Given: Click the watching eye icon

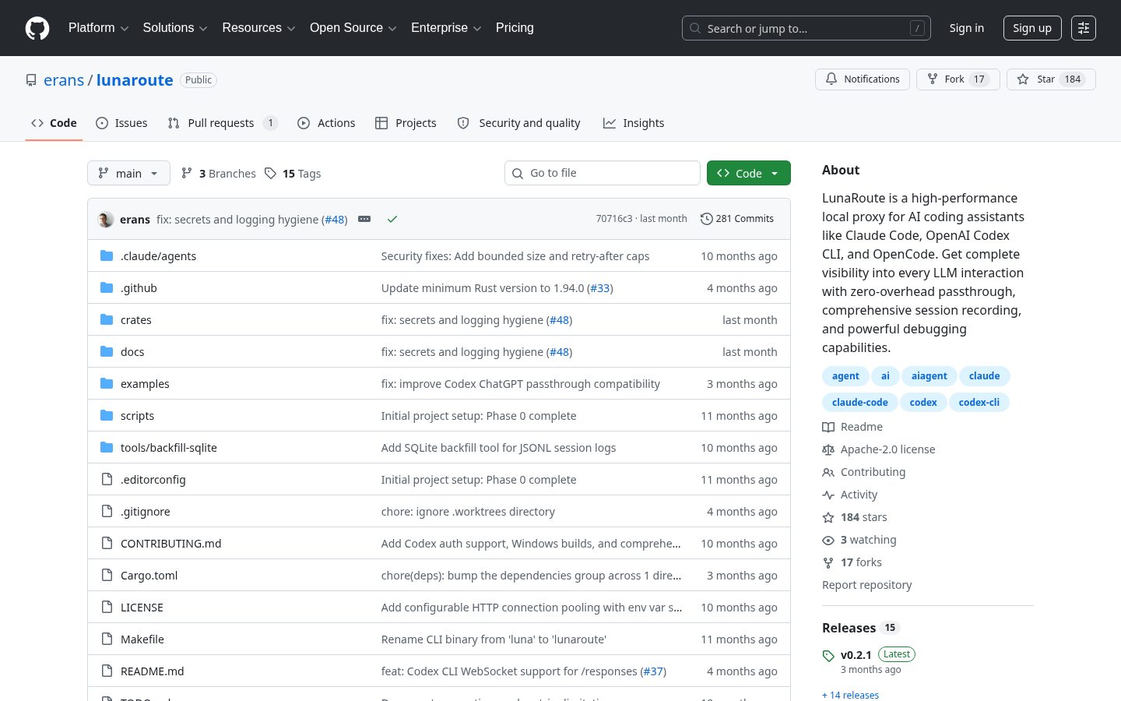Looking at the screenshot, I should click(x=828, y=540).
